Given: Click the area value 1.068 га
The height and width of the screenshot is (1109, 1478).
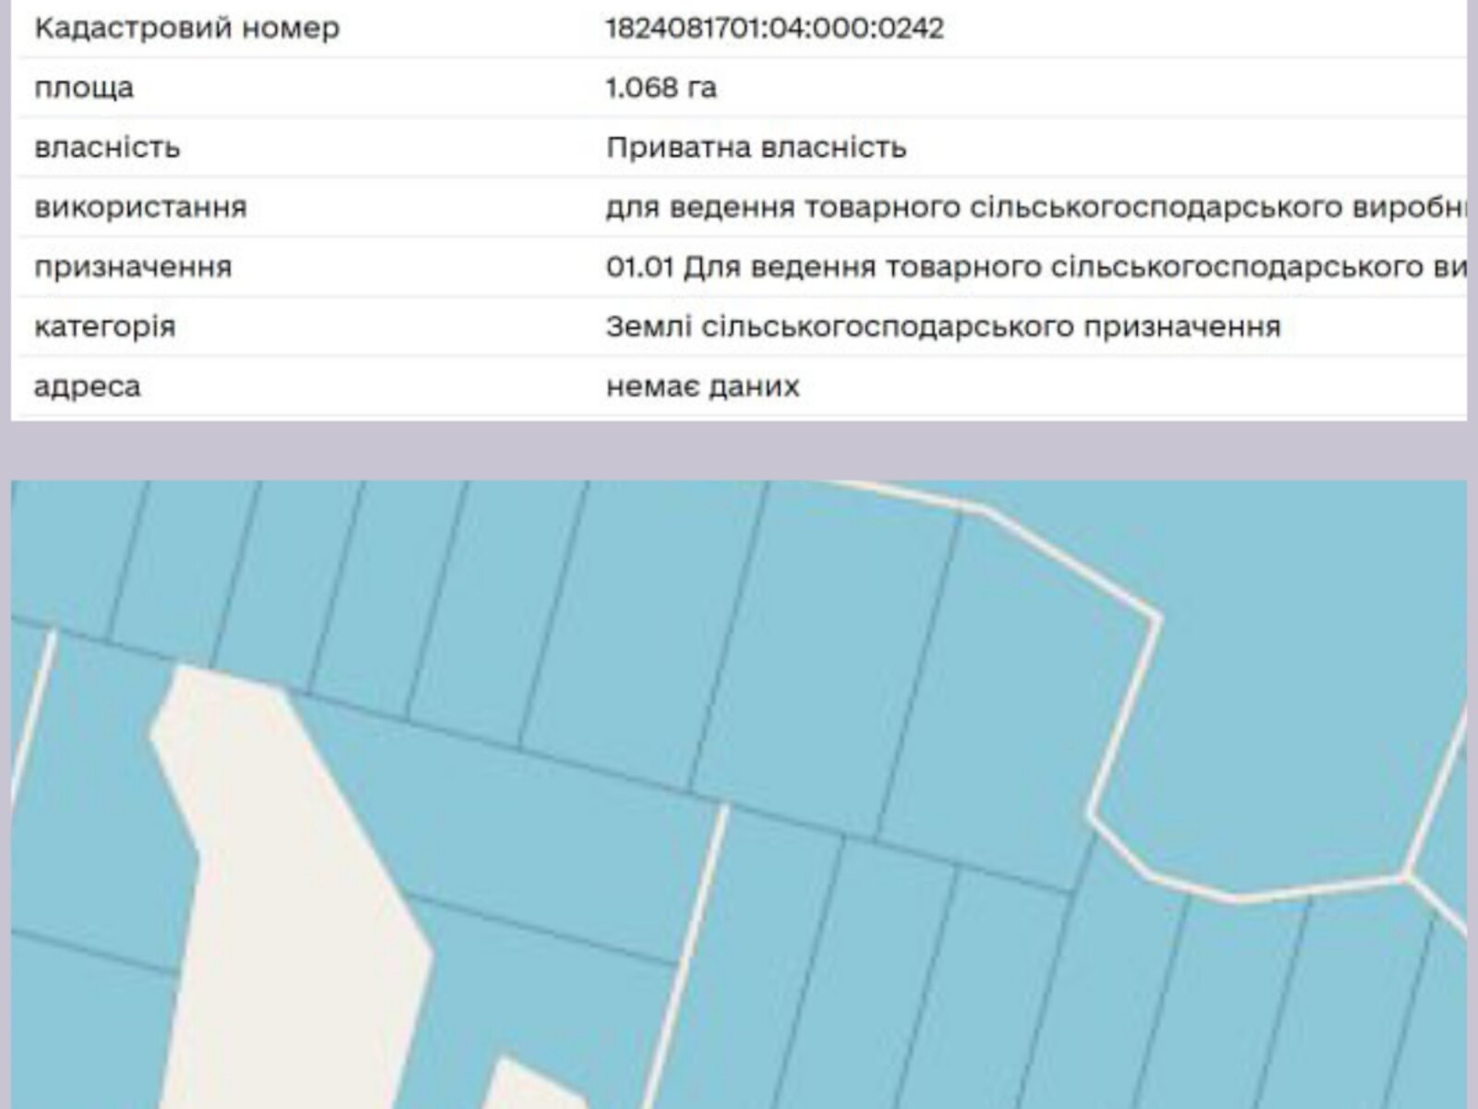Looking at the screenshot, I should pyautogui.click(x=660, y=88).
